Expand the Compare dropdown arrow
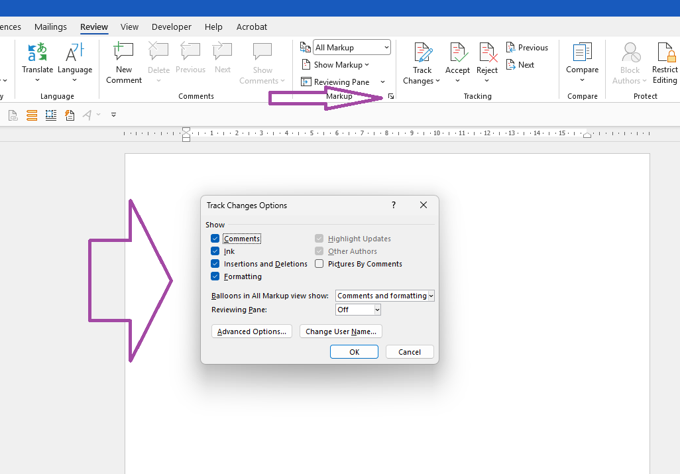Viewport: 680px width, 474px height. point(582,80)
